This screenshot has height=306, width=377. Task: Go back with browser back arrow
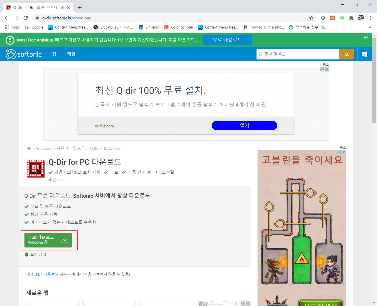(7, 18)
